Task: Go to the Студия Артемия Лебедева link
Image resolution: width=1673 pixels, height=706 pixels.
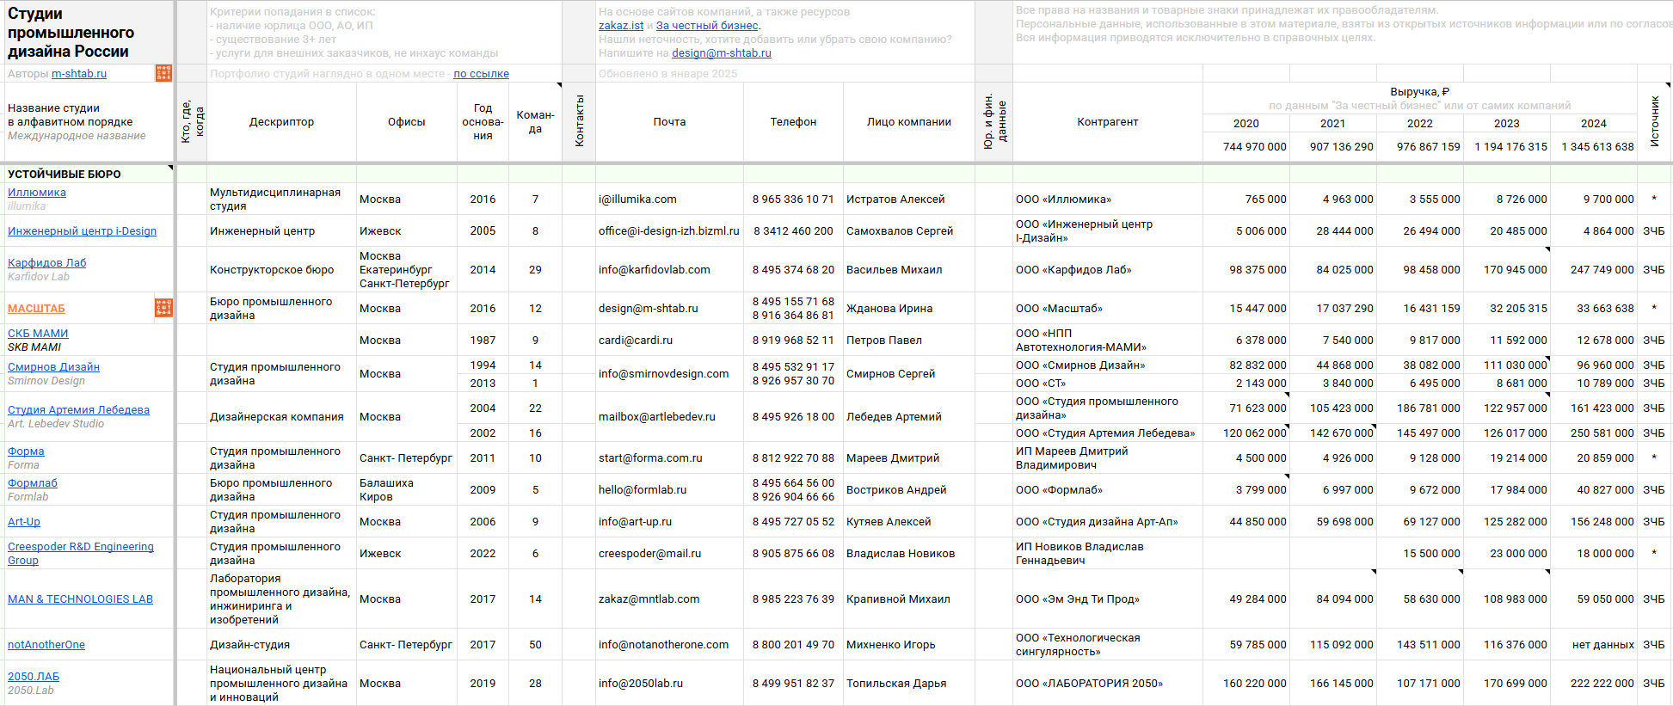Action: coord(79,410)
